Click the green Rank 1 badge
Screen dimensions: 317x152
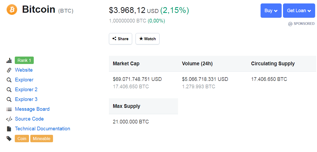24,61
